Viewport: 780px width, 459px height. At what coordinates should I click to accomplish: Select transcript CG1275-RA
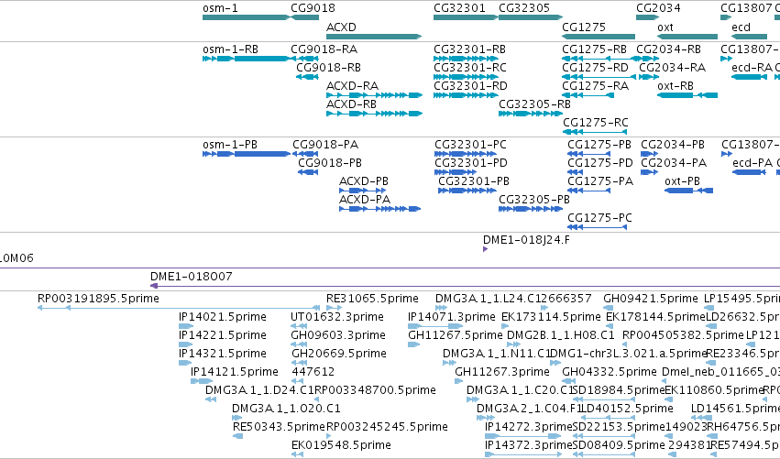(x=588, y=95)
